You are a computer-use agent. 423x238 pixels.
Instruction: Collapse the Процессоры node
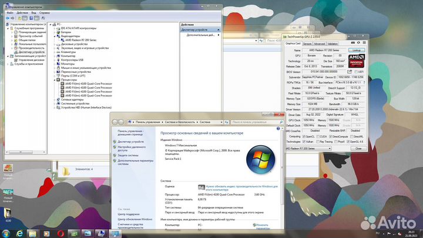click(x=55, y=80)
